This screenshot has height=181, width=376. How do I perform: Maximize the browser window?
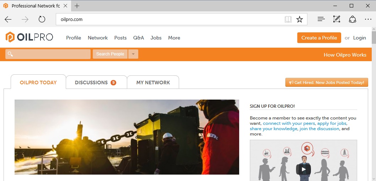point(351,6)
